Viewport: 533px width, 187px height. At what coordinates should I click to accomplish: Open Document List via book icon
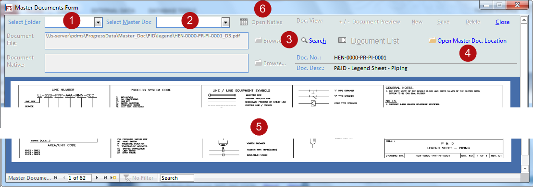pyautogui.click(x=342, y=40)
